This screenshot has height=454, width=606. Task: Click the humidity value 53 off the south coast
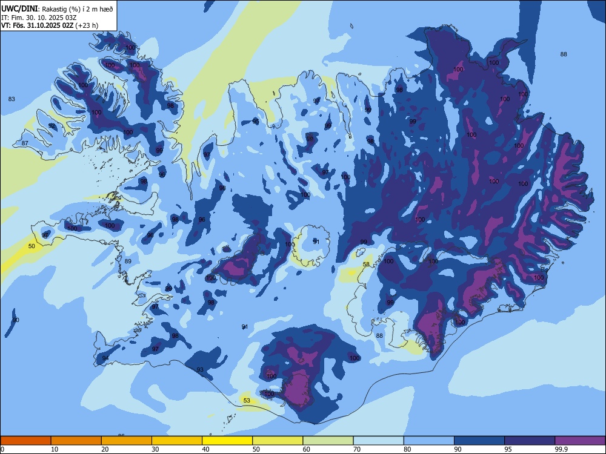pyautogui.click(x=247, y=400)
